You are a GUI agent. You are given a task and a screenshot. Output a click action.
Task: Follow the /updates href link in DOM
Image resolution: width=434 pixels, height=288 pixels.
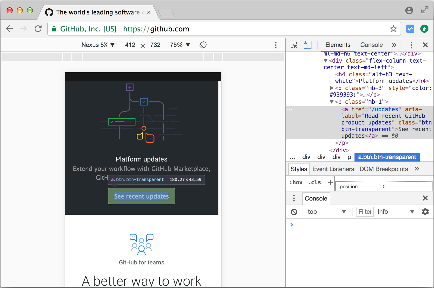point(385,109)
